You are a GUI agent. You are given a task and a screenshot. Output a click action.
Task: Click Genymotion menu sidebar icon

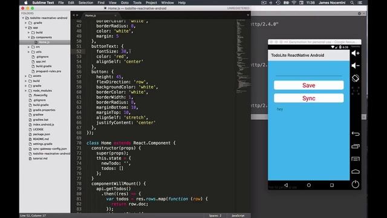click(x=356, y=159)
